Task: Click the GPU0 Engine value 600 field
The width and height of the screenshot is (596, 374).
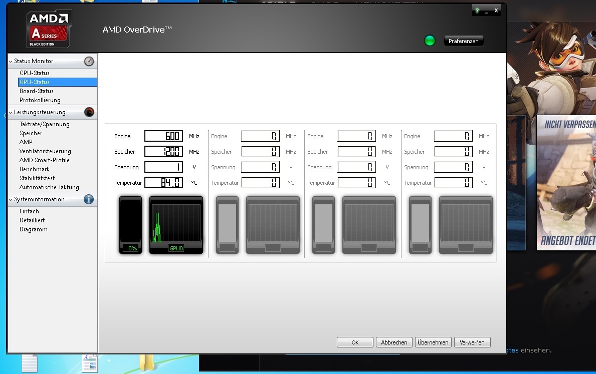Action: click(163, 136)
